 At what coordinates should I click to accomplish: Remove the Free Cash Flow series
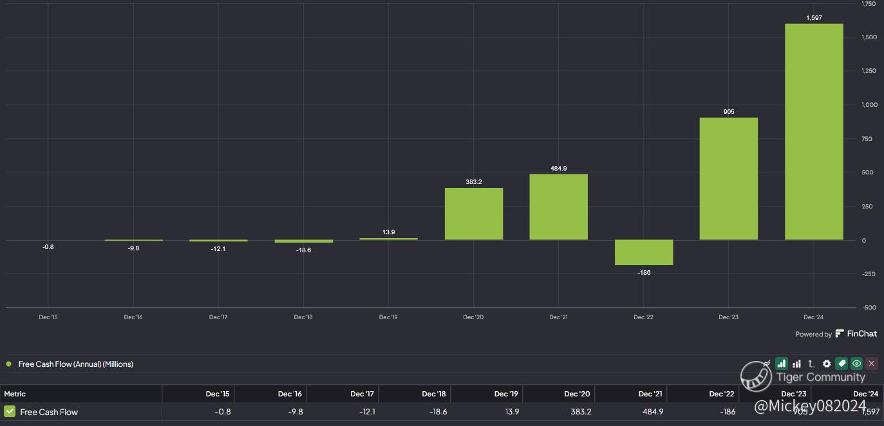[872, 364]
